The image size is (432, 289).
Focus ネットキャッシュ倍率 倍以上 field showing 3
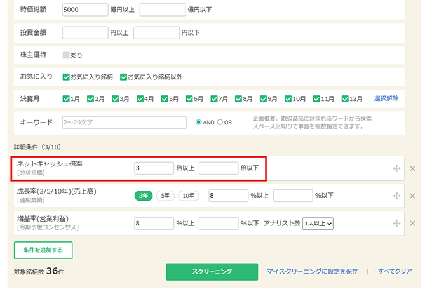pyautogui.click(x=154, y=168)
